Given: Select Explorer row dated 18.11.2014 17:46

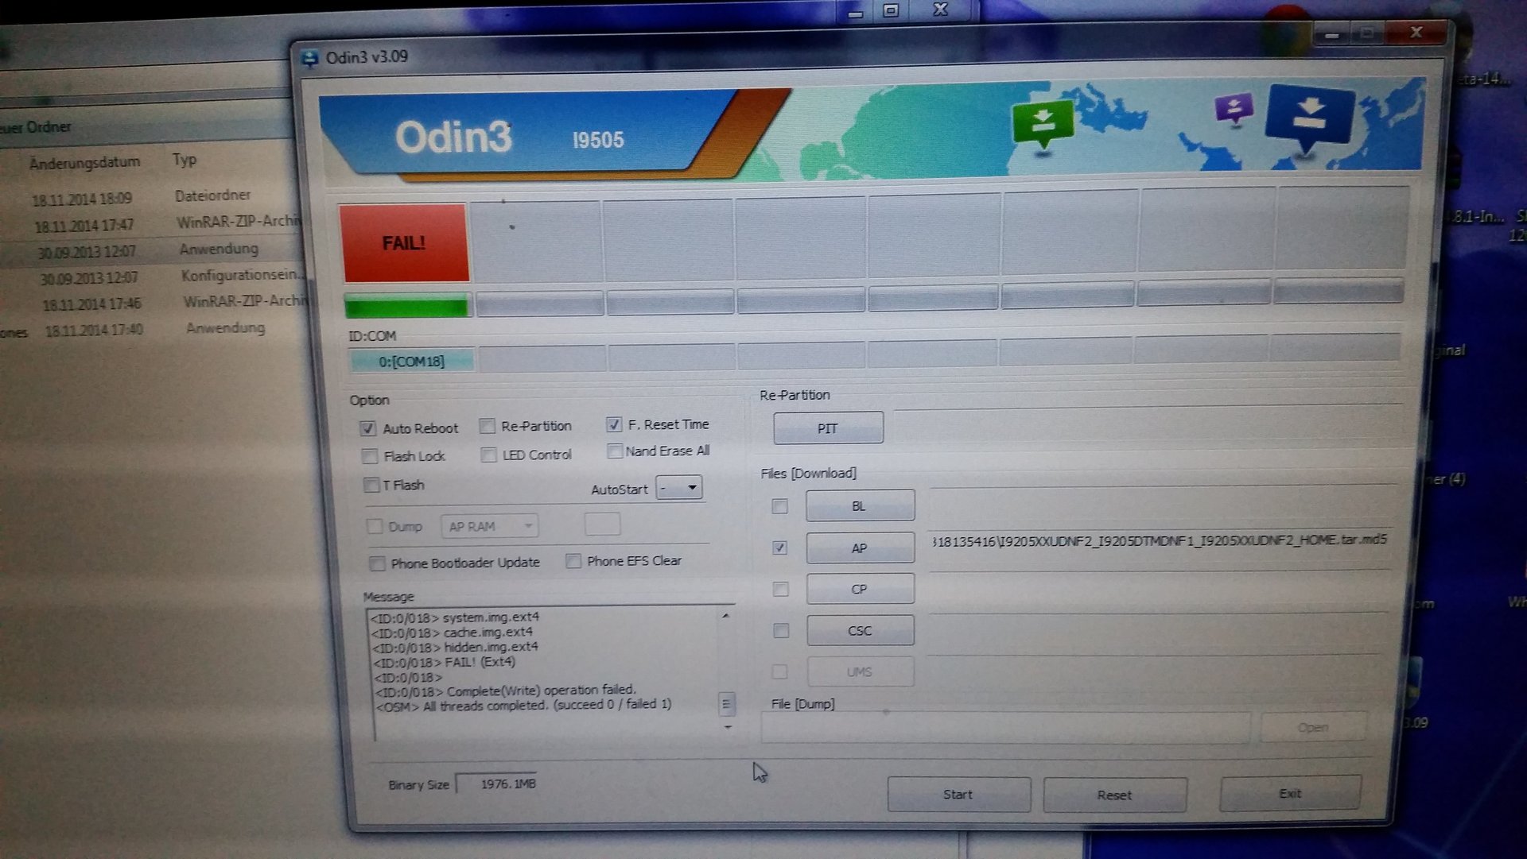Looking at the screenshot, I should click(x=151, y=303).
